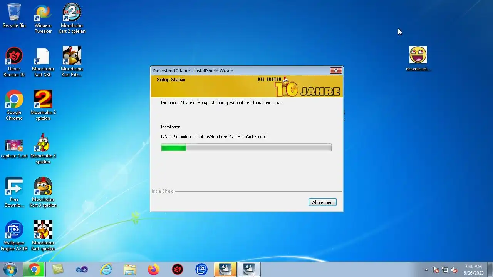Screen dimensions: 493x277
Task: Switch to Chrome in the taskbar
Action: pyautogui.click(x=34, y=270)
